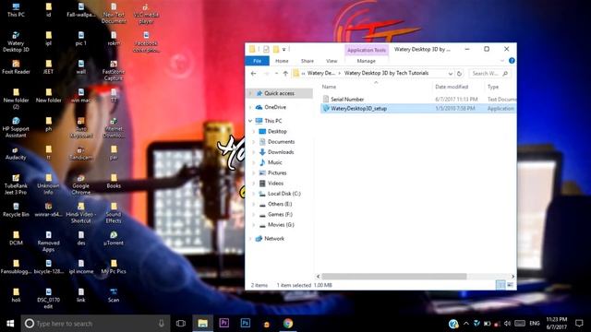Open the Windows Start menu
Viewport: 591px width, 332px height.
(10, 324)
